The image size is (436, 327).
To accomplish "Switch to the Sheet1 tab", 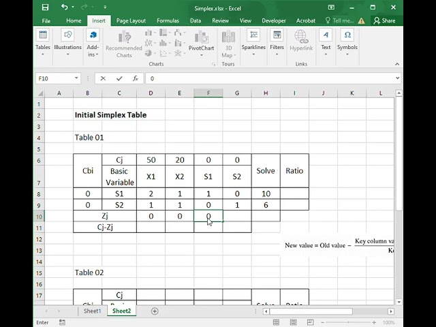I will [x=92, y=311].
